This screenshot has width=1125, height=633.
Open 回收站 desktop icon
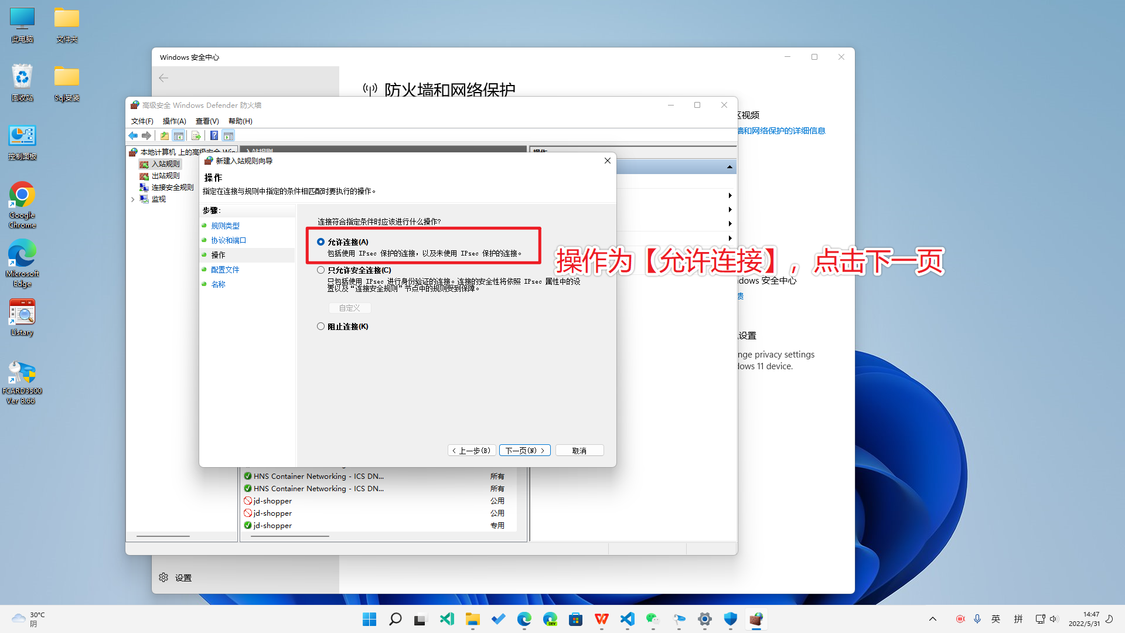[22, 83]
